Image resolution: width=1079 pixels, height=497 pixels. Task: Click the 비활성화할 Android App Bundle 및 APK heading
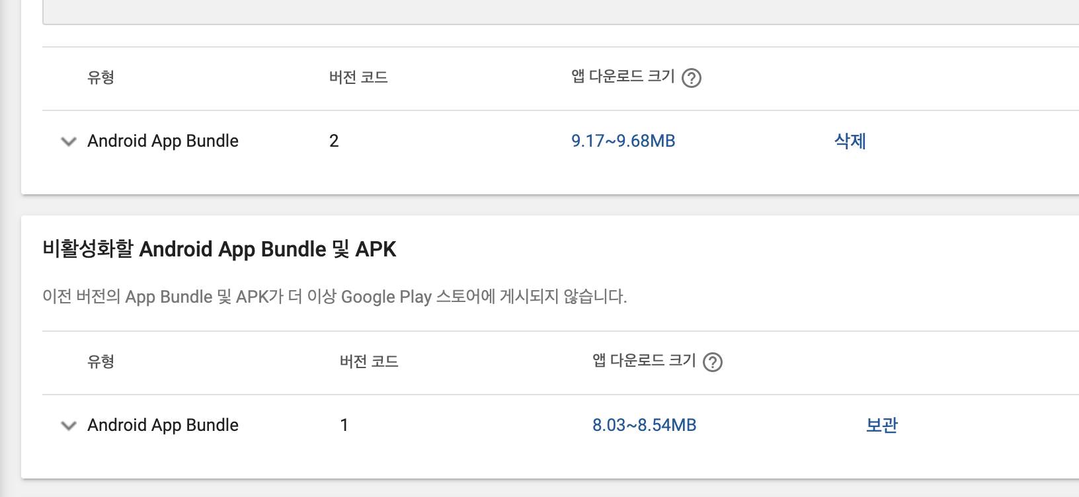click(220, 249)
